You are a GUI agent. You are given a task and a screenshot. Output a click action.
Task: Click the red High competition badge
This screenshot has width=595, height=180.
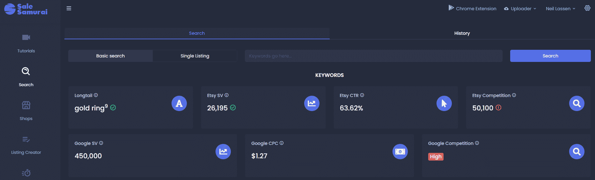[436, 156]
